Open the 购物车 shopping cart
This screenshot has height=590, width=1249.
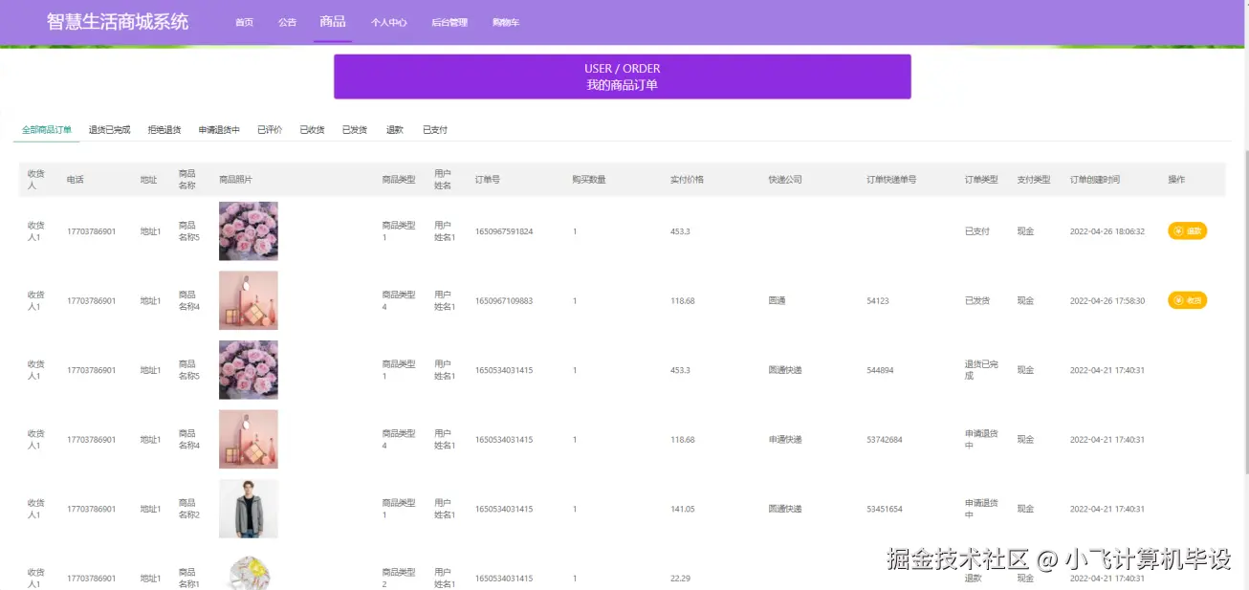pyautogui.click(x=506, y=22)
